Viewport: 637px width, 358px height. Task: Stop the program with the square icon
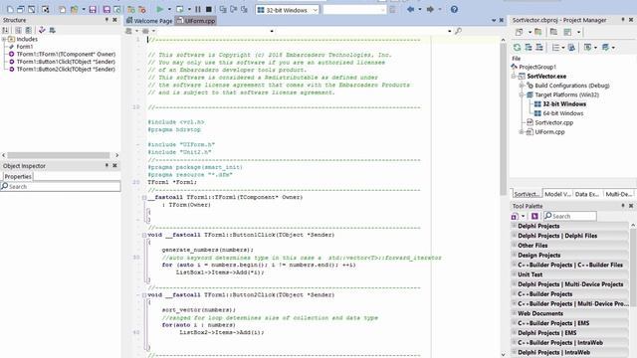(209, 9)
